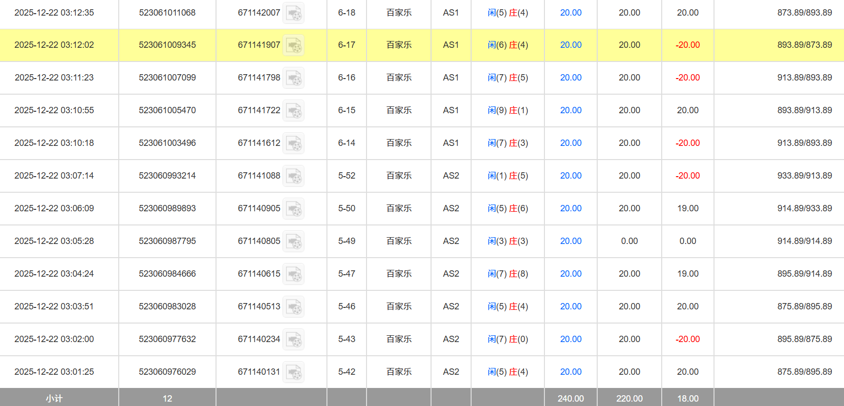
Task: Open blue 20.00 amount in highlighted 03:12:02 row
Action: pos(570,45)
